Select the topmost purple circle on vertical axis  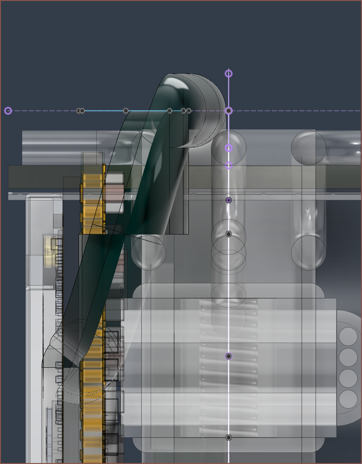coord(229,73)
